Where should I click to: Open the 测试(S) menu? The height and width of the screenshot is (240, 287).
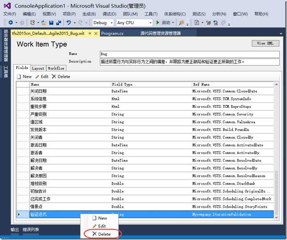click(199, 14)
